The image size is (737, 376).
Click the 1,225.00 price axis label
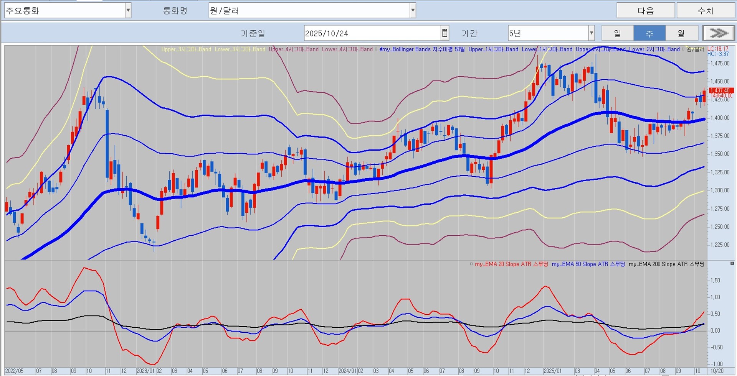click(720, 245)
